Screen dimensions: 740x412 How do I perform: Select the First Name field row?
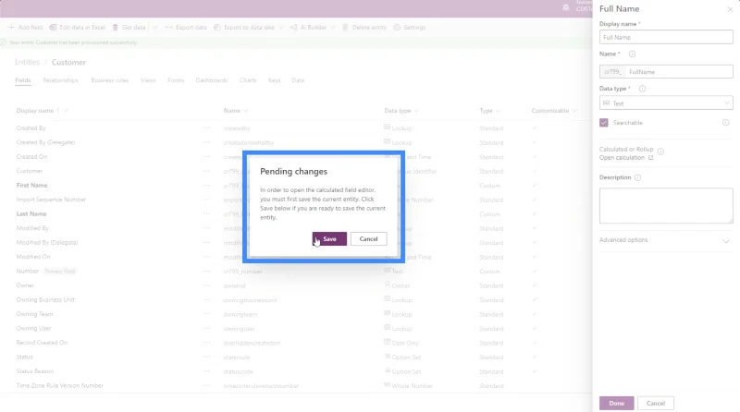(x=31, y=186)
